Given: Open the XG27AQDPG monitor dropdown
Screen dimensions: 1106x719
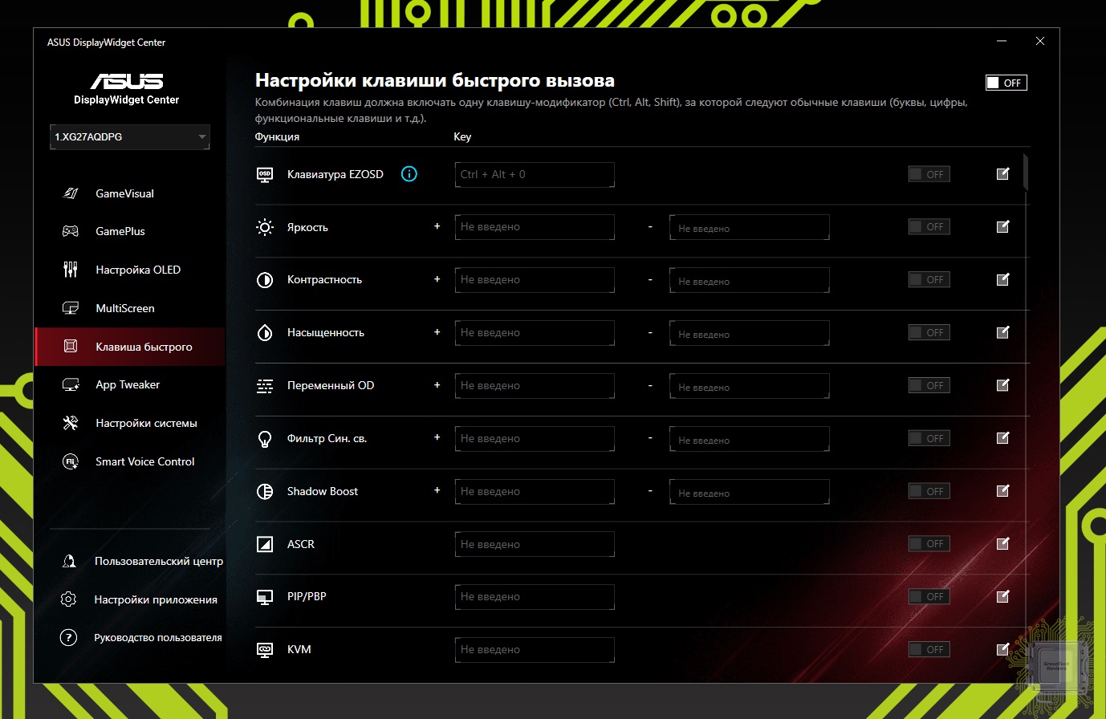Looking at the screenshot, I should point(129,137).
